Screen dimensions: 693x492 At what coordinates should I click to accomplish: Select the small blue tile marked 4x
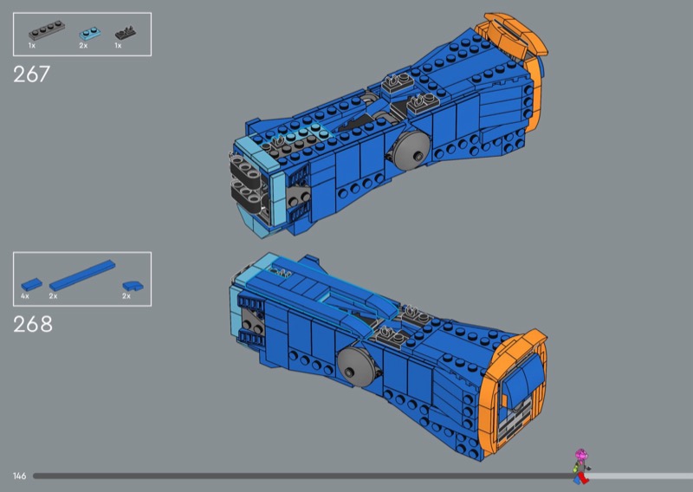[30, 284]
